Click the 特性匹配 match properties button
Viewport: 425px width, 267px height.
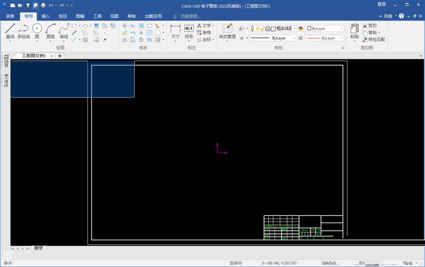click(x=374, y=40)
